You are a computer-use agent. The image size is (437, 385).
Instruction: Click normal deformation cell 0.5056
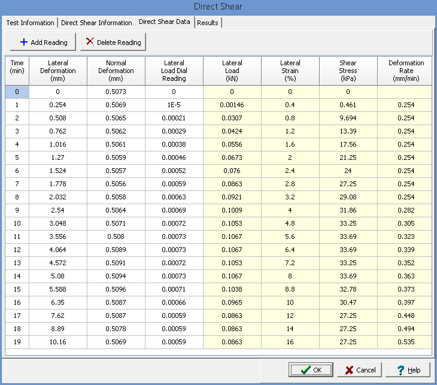coord(116,184)
